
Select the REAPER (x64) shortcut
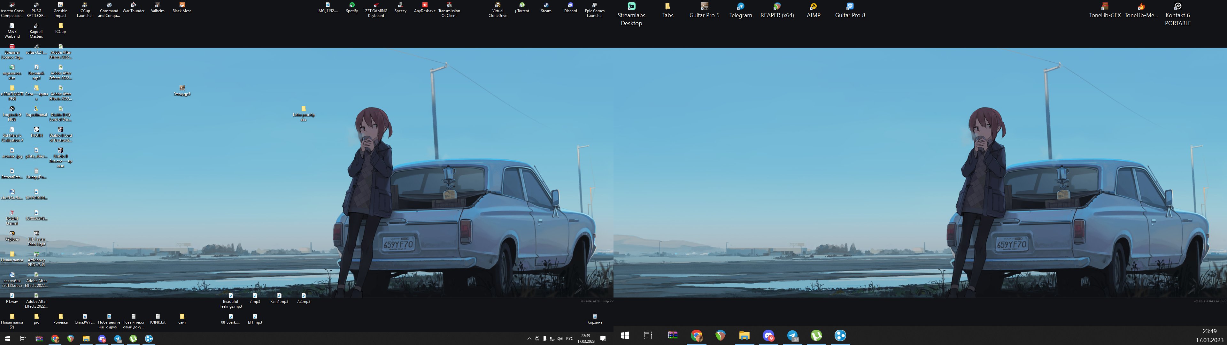point(777,11)
